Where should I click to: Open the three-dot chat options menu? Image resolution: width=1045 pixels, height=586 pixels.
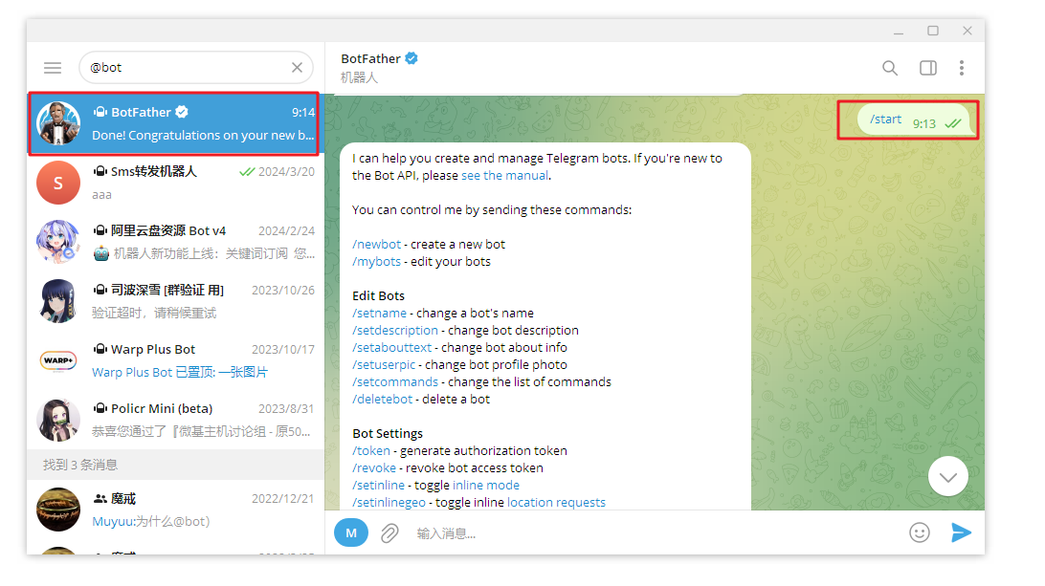[962, 68]
